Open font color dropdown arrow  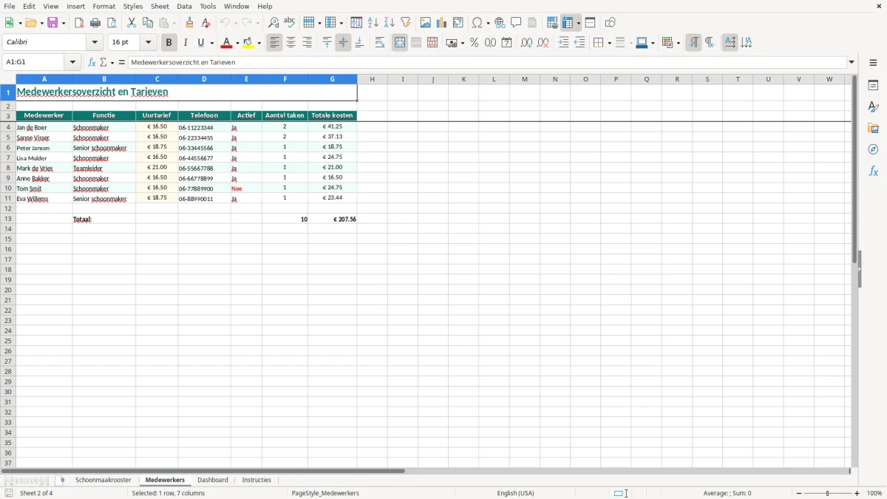point(237,43)
